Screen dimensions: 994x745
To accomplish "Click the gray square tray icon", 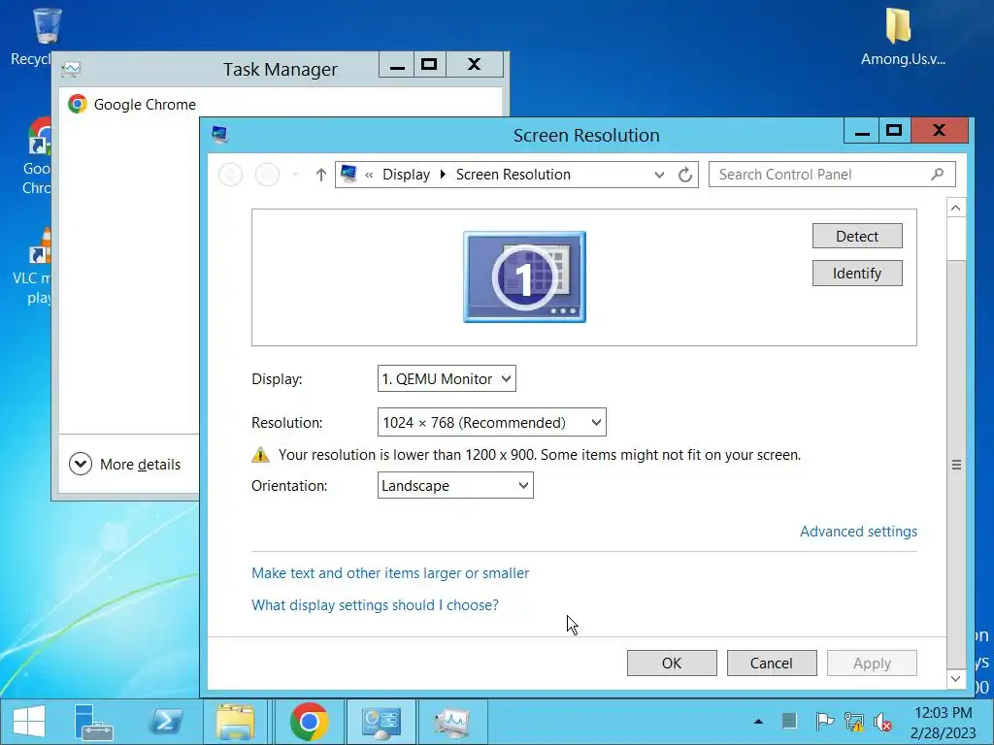I will click(x=789, y=721).
